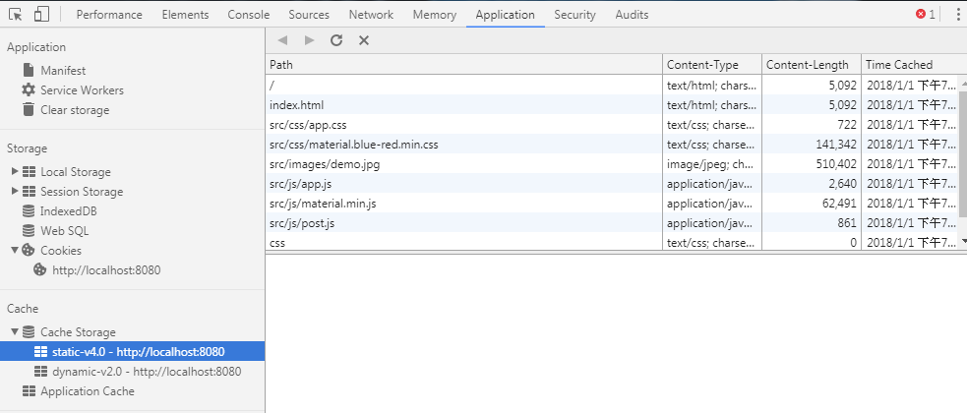The image size is (967, 413).
Task: Click the inspect element cursor icon
Action: 17,15
